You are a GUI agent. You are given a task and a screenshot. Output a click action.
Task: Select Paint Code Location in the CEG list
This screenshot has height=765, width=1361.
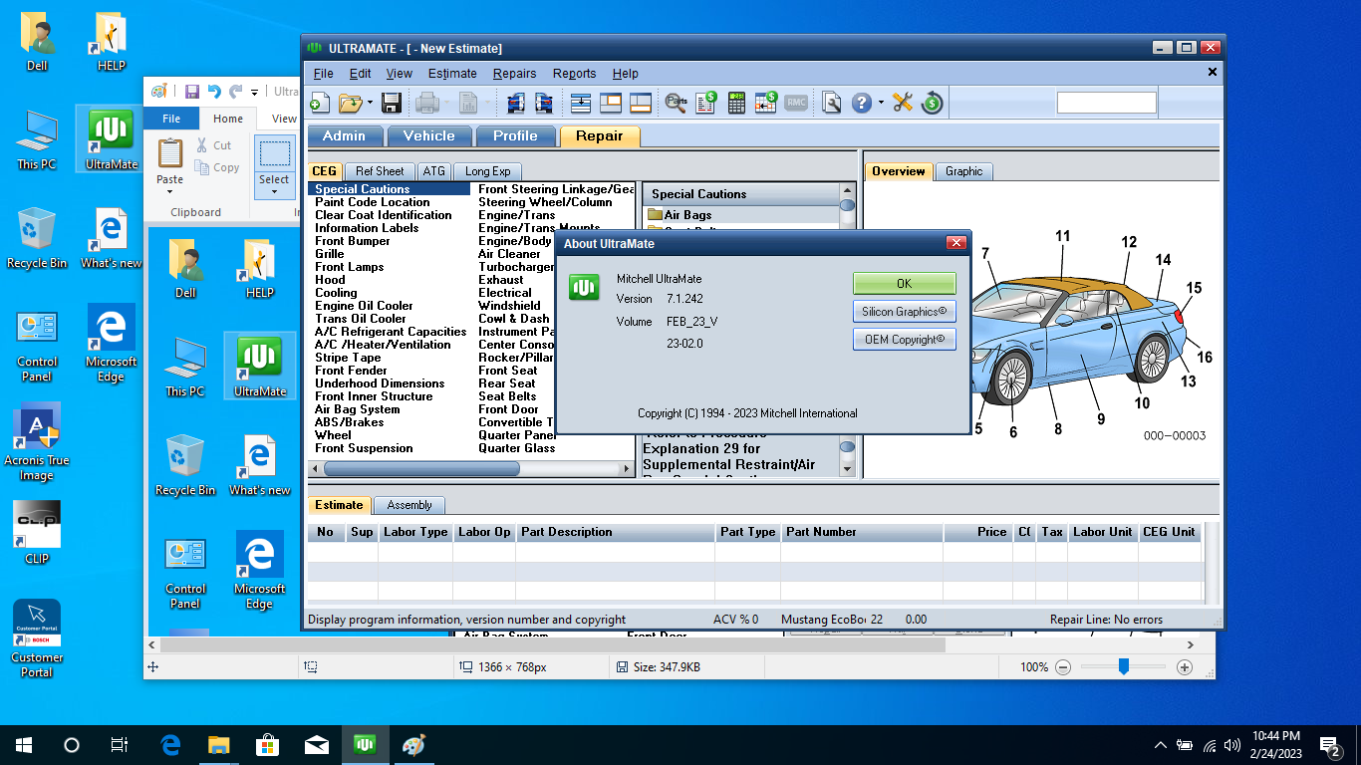[373, 202]
